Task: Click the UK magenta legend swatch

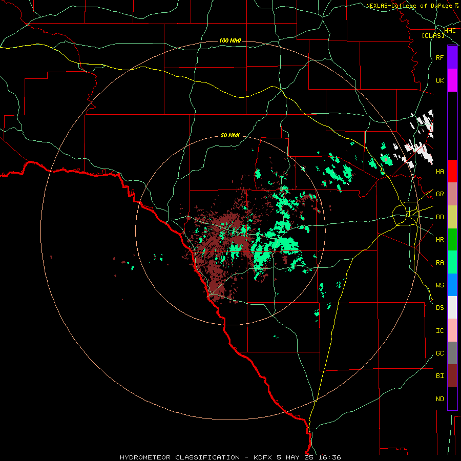Action: click(452, 80)
